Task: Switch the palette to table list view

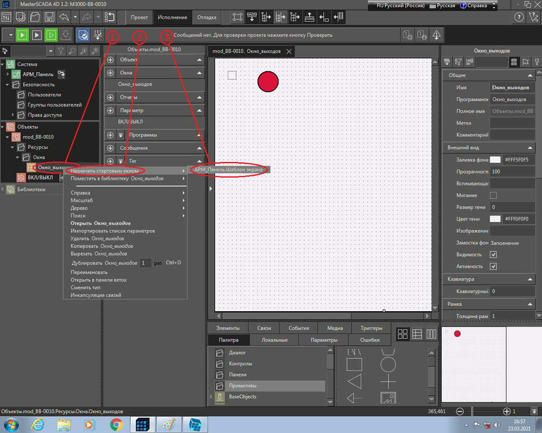Action: [x=417, y=334]
